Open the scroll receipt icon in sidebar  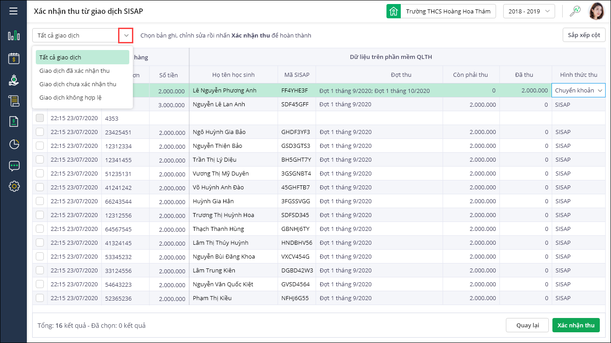coord(14,101)
